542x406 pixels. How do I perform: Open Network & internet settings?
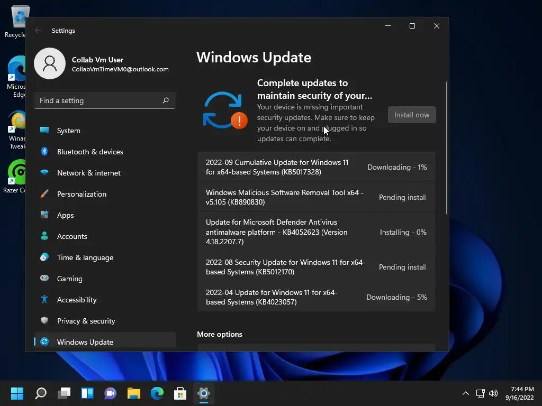click(105, 173)
